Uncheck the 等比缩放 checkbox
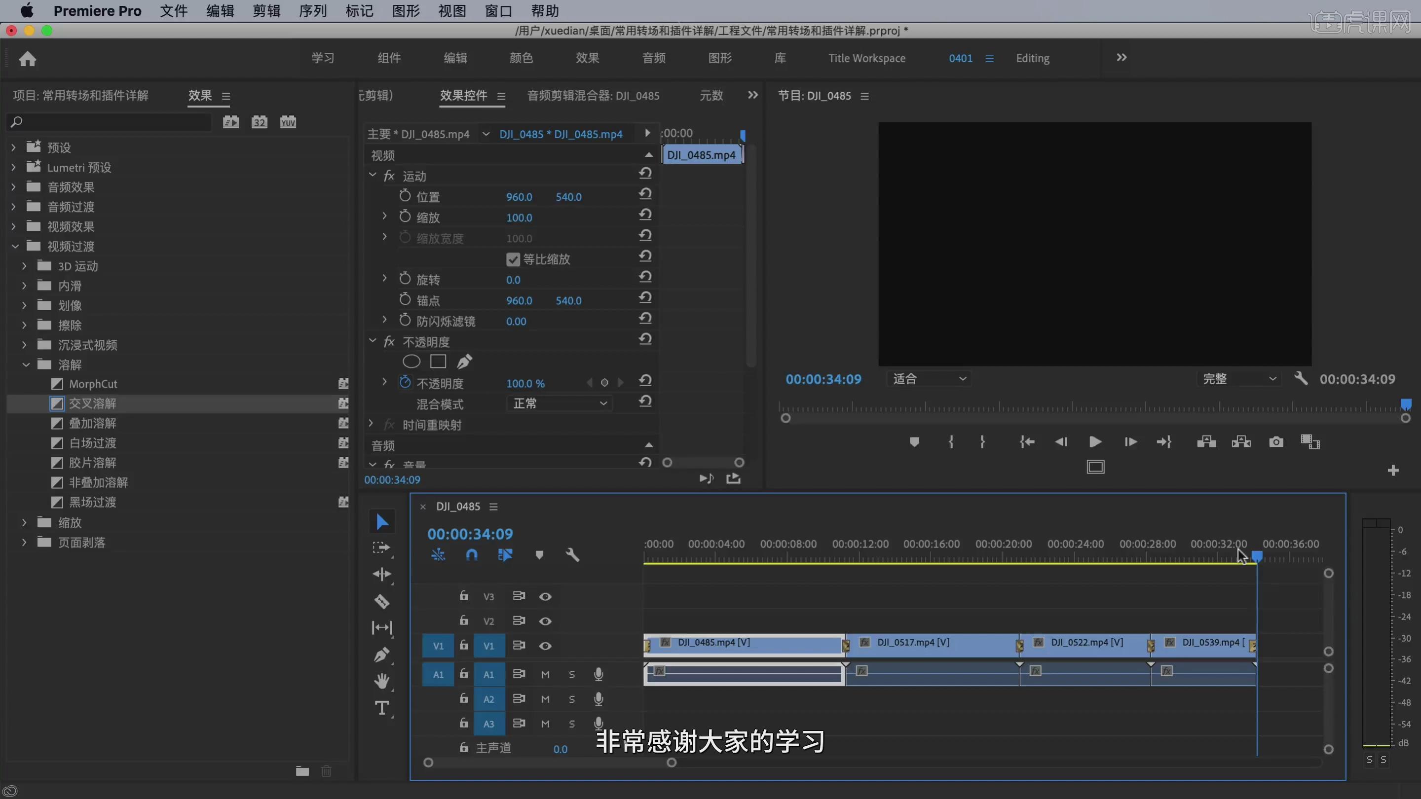1421x799 pixels. (513, 259)
